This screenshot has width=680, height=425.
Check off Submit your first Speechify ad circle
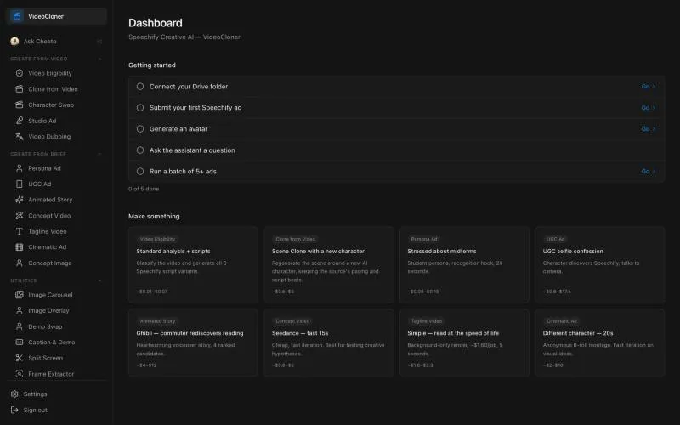(x=140, y=108)
